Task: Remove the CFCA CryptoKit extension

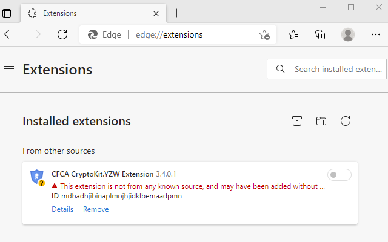Action: (x=96, y=209)
